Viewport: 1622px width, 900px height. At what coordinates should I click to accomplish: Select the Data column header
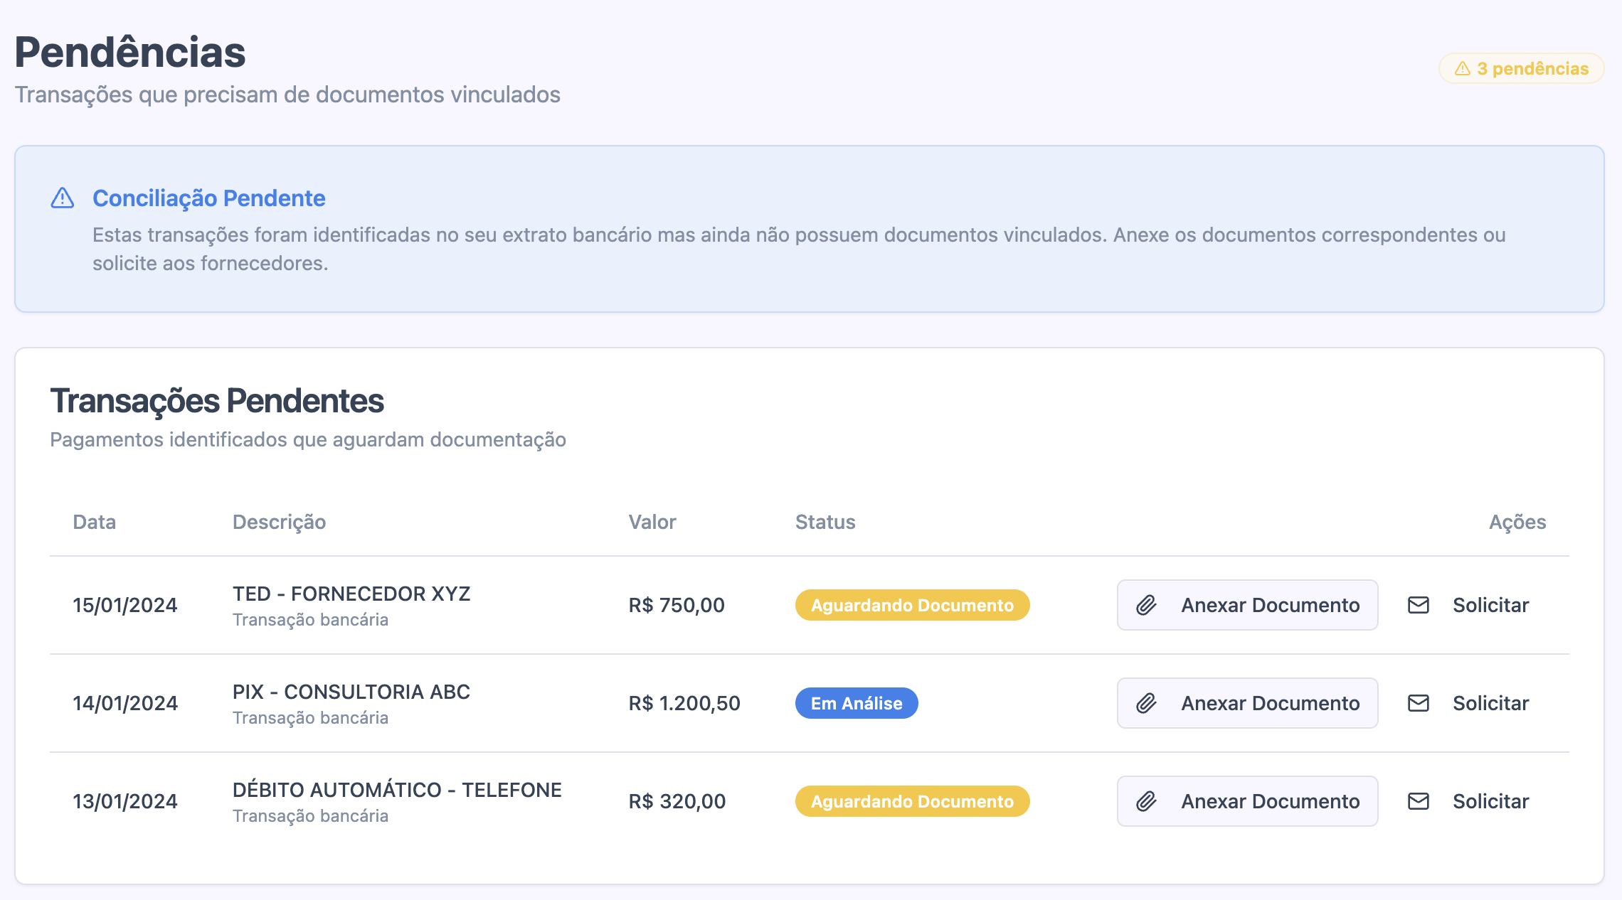point(94,522)
